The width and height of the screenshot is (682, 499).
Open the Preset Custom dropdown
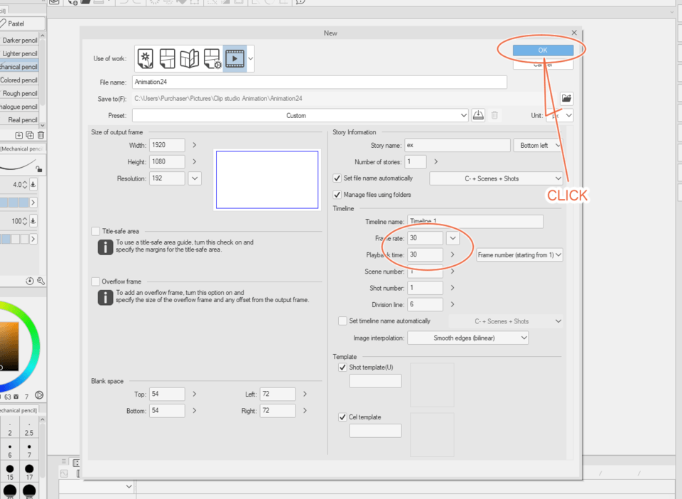coord(300,115)
